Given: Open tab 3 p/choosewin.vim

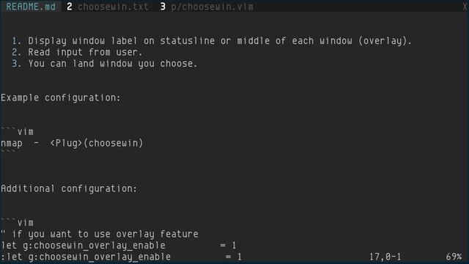Looking at the screenshot, I should (207, 7).
